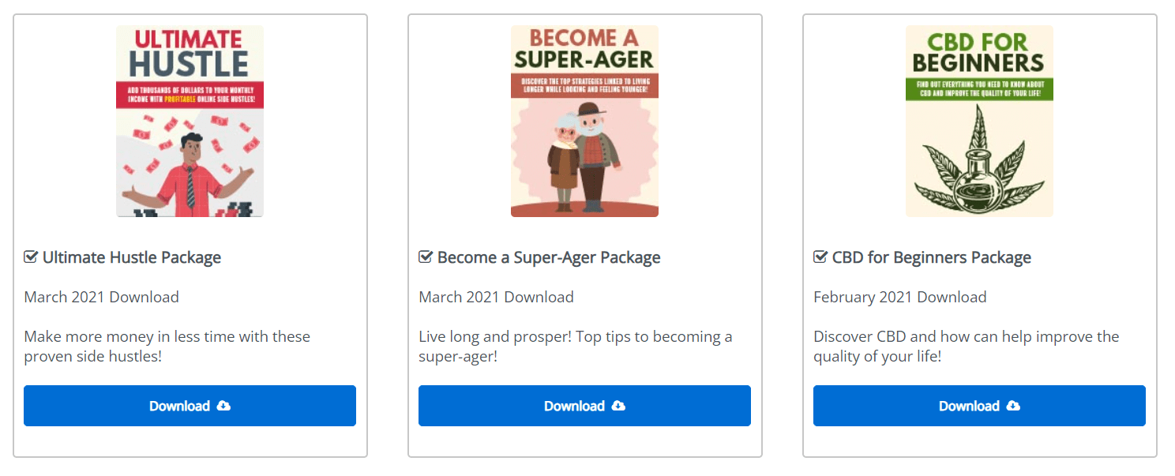The width and height of the screenshot is (1175, 476).
Task: Open the Become a Super-Ager cover image
Action: point(584,121)
